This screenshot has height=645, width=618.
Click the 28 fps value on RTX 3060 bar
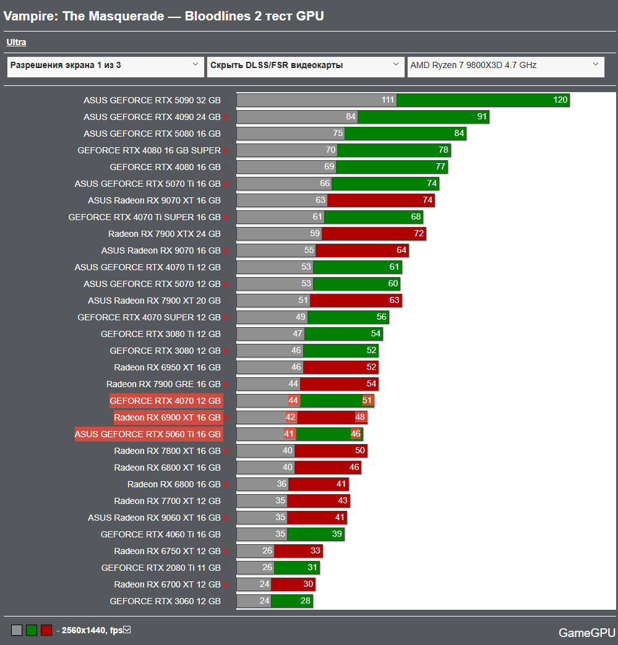click(306, 601)
